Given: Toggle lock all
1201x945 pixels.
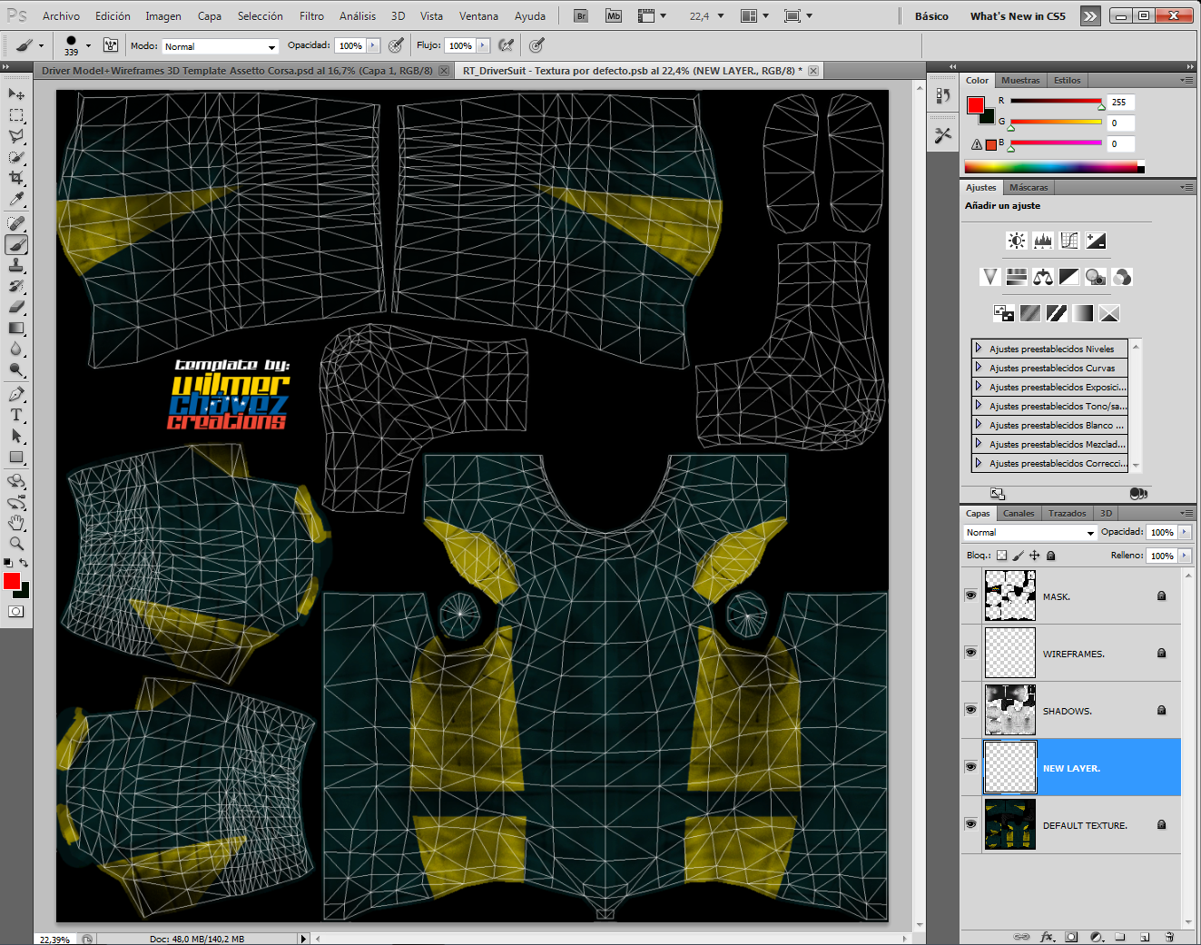Looking at the screenshot, I should pos(1051,556).
